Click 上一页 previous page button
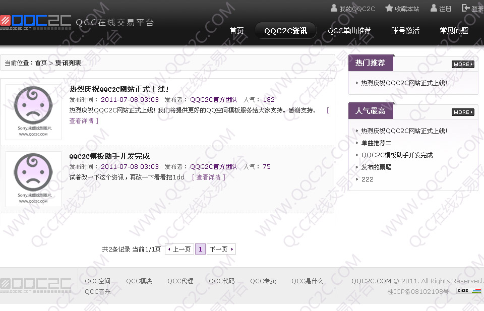 pos(179,249)
